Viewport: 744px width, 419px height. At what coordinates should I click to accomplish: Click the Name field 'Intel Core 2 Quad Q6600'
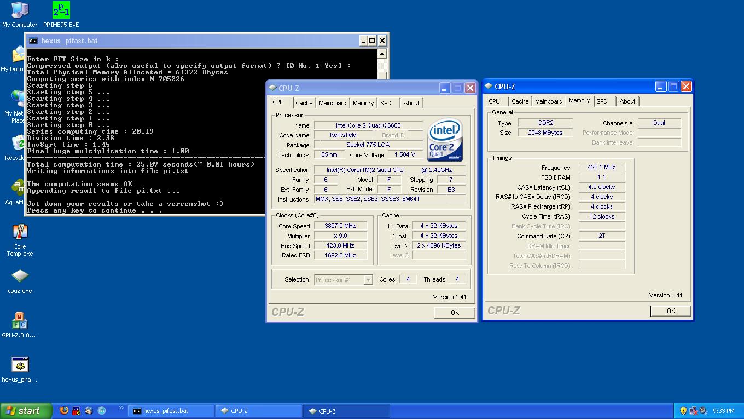(369, 125)
